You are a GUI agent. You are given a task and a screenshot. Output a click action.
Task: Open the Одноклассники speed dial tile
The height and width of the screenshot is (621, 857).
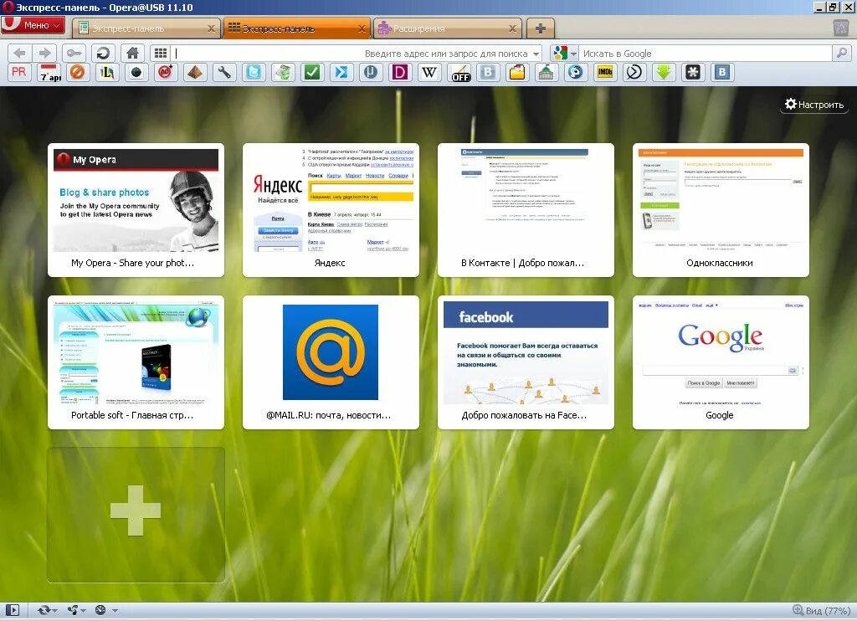point(721,210)
